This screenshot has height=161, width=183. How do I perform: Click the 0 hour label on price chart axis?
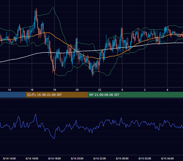pos(122,90)
